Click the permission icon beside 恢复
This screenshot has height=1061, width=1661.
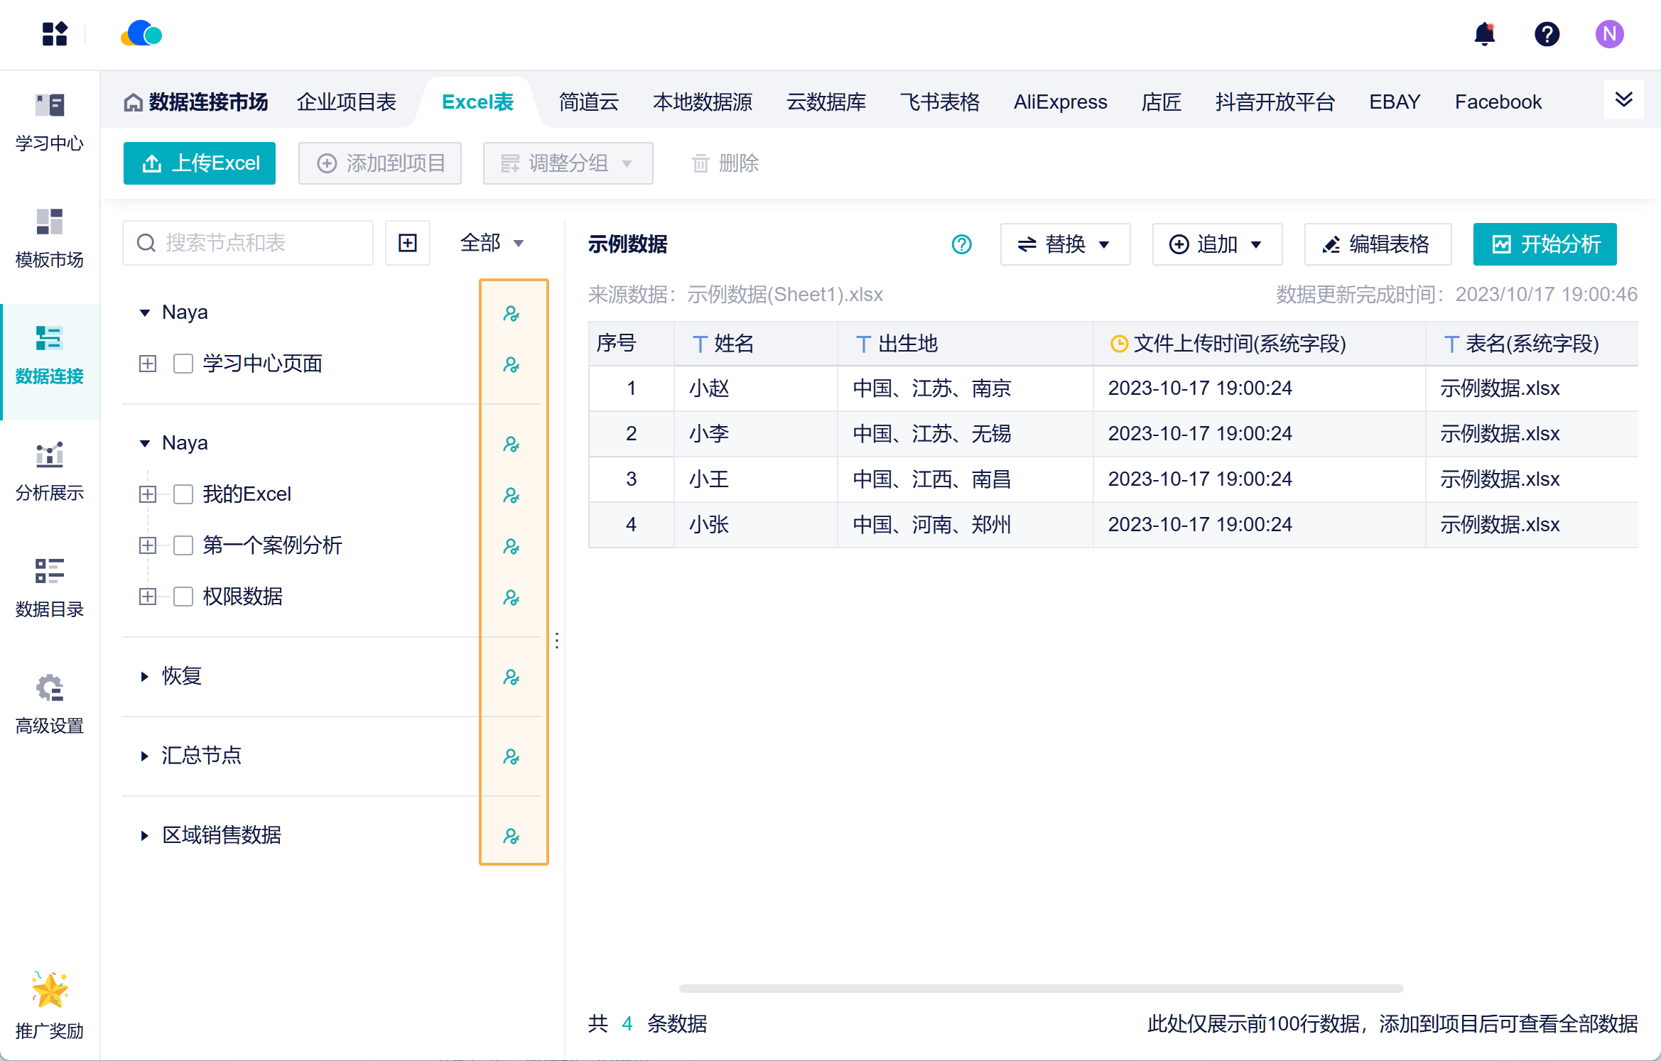(512, 676)
